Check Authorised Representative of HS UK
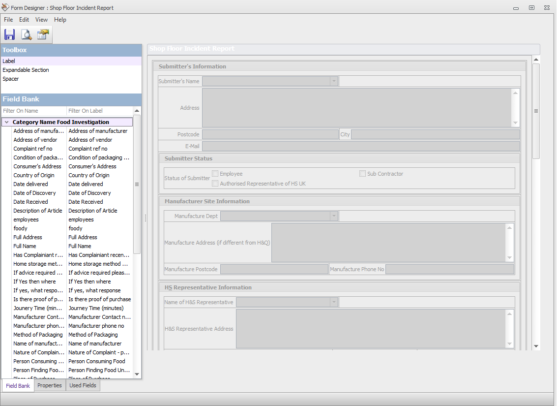The height and width of the screenshot is (406, 557). click(x=215, y=183)
